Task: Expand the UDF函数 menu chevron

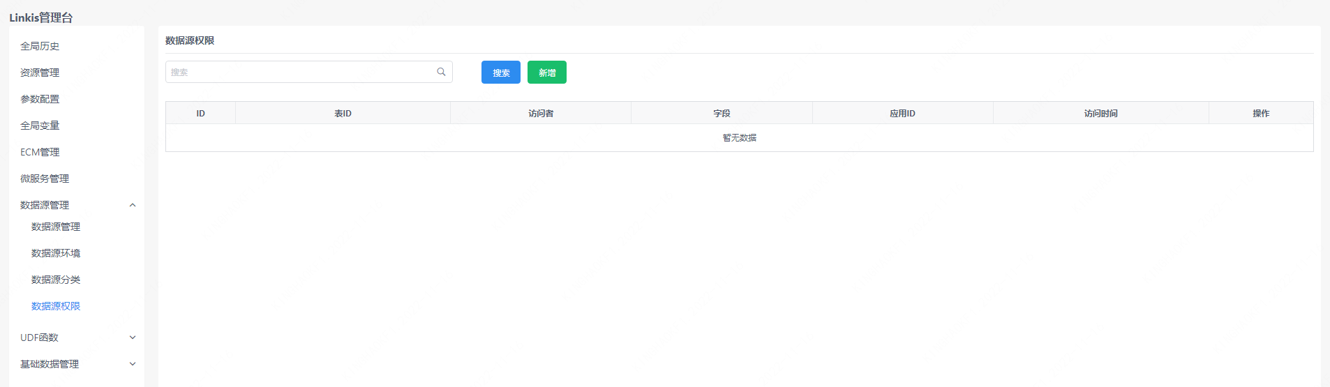Action: click(x=133, y=337)
